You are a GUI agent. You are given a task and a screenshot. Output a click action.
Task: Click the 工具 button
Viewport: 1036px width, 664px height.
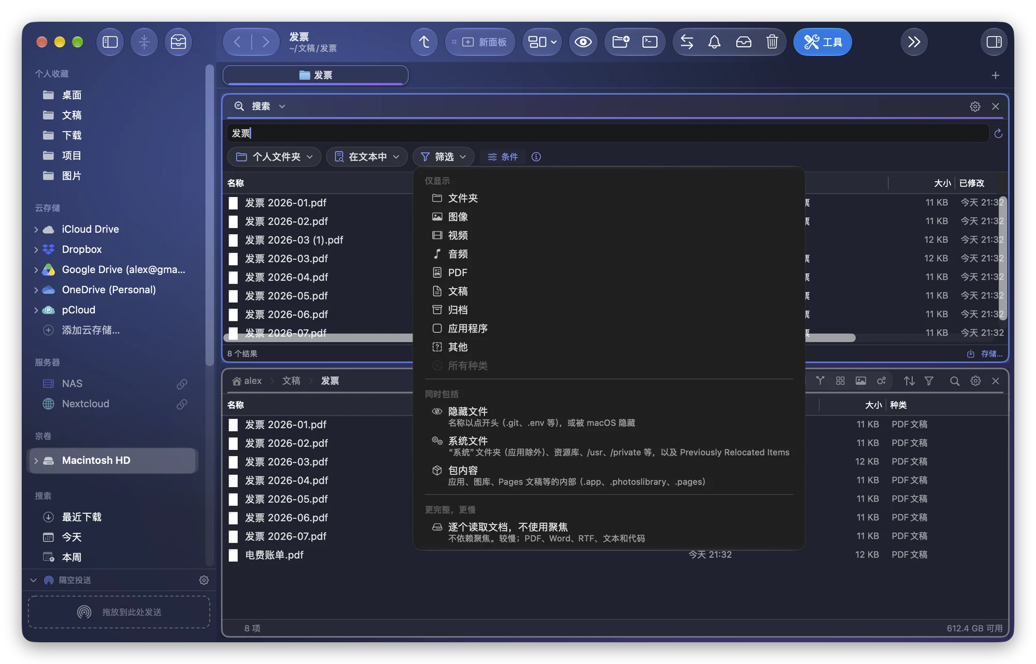[x=823, y=42]
